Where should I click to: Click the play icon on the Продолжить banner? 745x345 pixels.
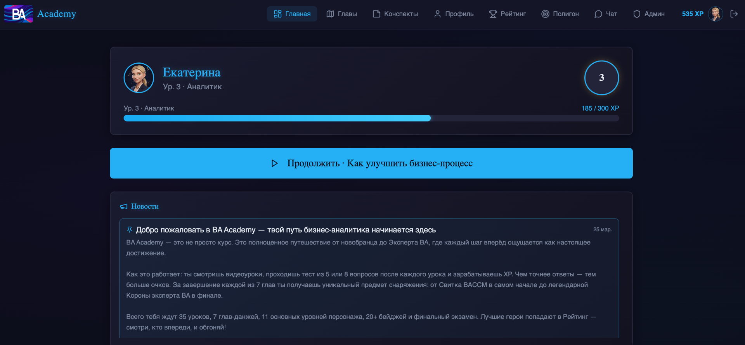(x=274, y=163)
